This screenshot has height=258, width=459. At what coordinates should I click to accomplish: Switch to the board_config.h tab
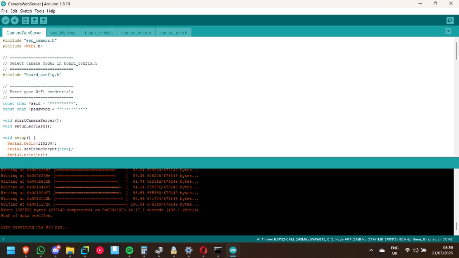[x=99, y=33]
